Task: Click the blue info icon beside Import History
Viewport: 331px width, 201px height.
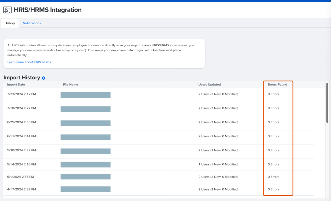Action: 43,78
